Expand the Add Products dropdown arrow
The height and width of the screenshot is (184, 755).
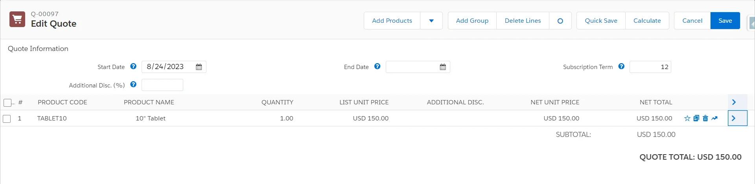click(x=431, y=21)
